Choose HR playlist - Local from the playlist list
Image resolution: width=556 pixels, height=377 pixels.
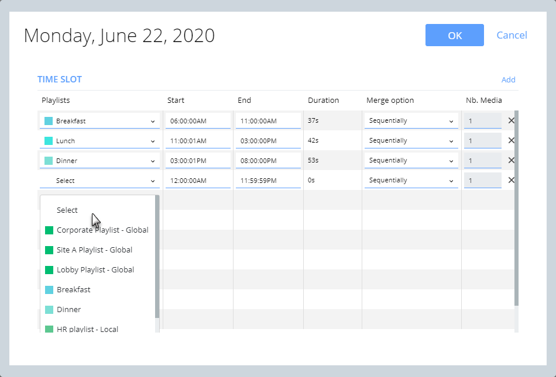(x=89, y=329)
